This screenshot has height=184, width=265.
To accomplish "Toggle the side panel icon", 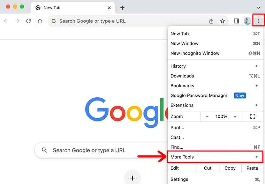I will 236,21.
